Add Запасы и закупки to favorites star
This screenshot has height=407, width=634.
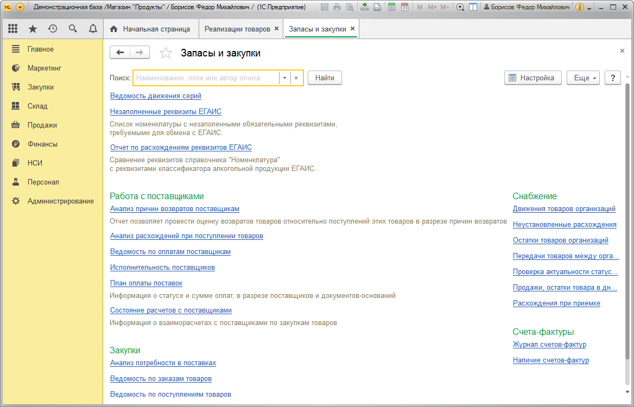coord(166,53)
